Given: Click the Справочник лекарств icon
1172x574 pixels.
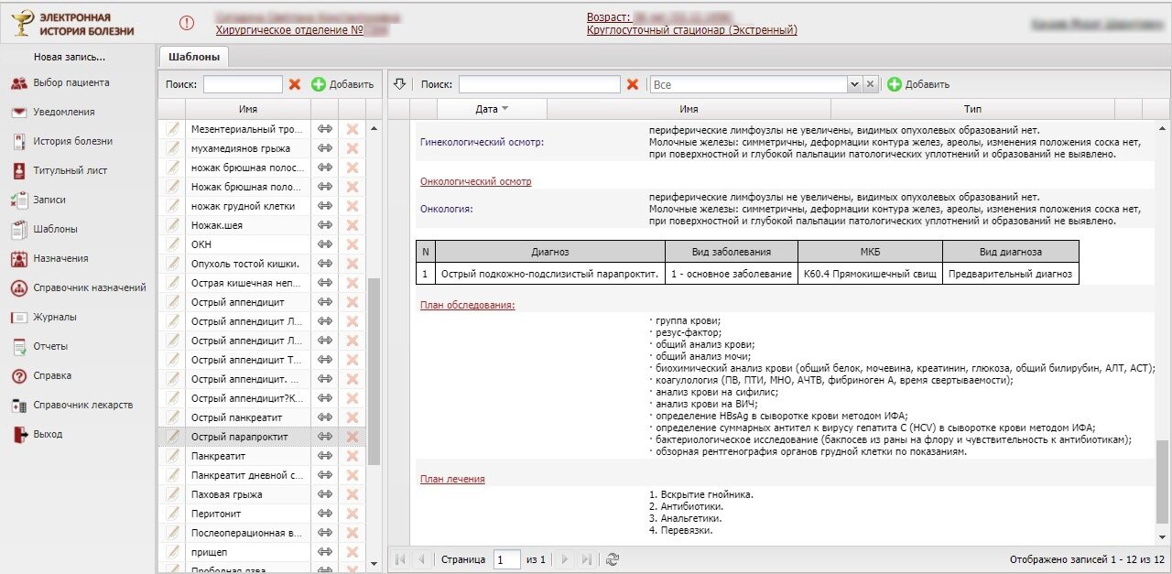Looking at the screenshot, I should pyautogui.click(x=18, y=405).
